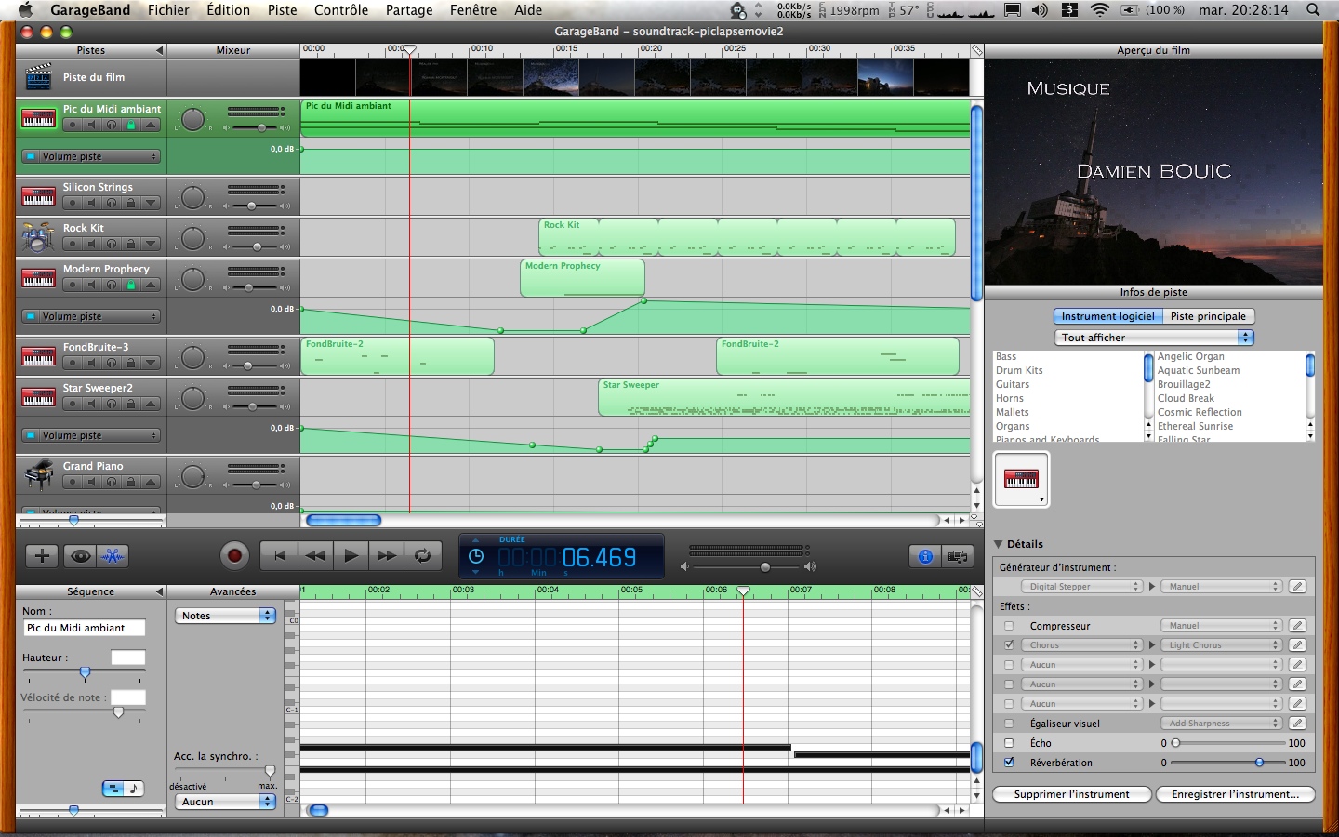Adjust the Réverbération amount slider
The height and width of the screenshot is (837, 1339).
coord(1259,763)
